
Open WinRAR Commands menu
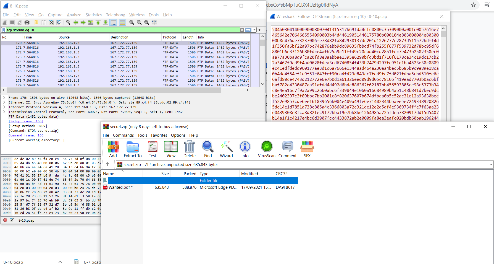123,135
